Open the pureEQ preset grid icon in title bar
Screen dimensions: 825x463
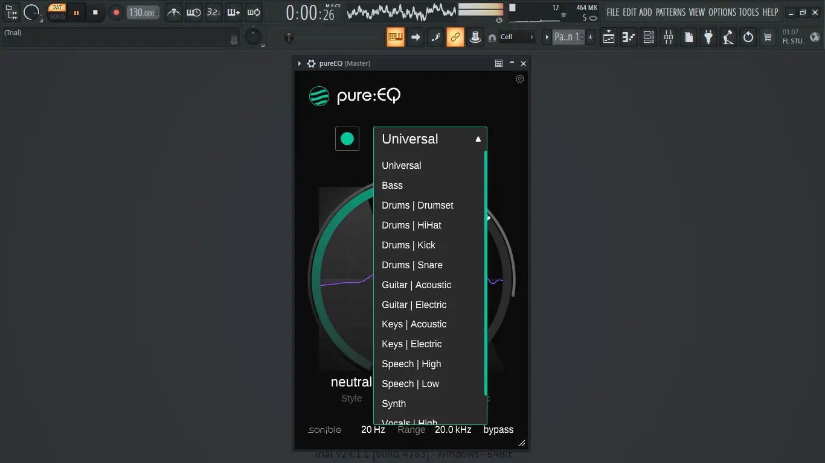tap(499, 63)
